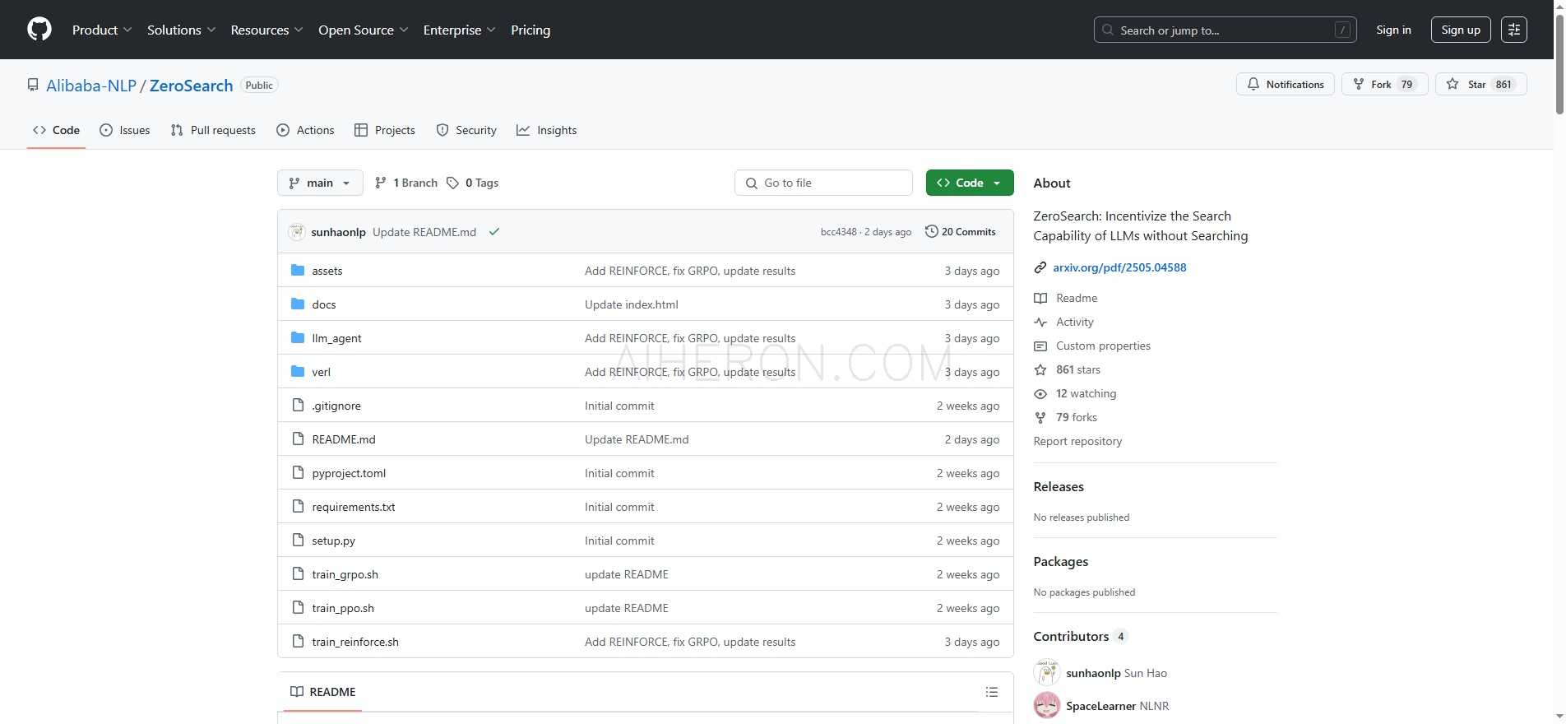Click the commit status check mark
1566x724 pixels.
(x=494, y=232)
